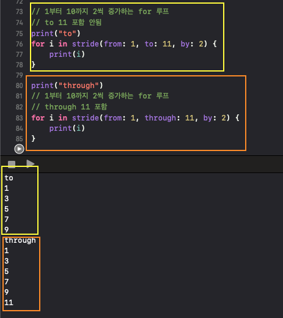Viewport: 283px width, 318px height.
Task: Click print(i) on line 77
Action: click(67, 54)
